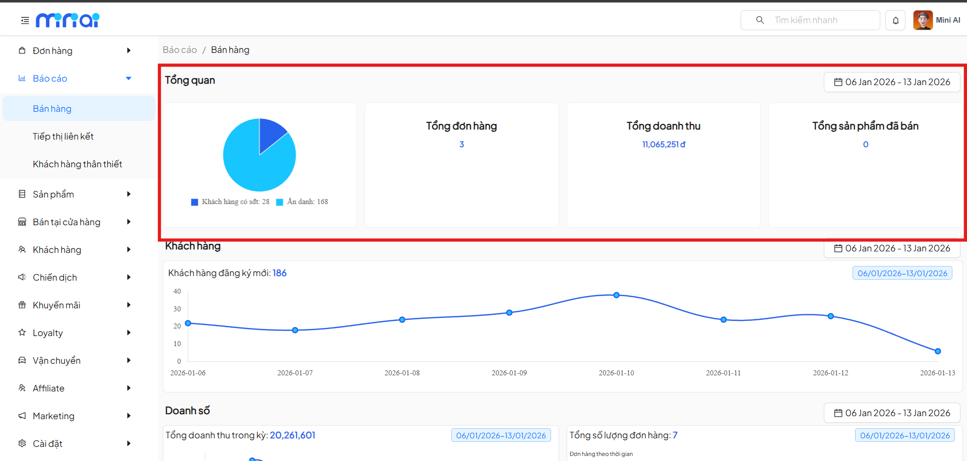The height and width of the screenshot is (461, 967).
Task: Click the Mini AI user avatar
Action: [923, 21]
